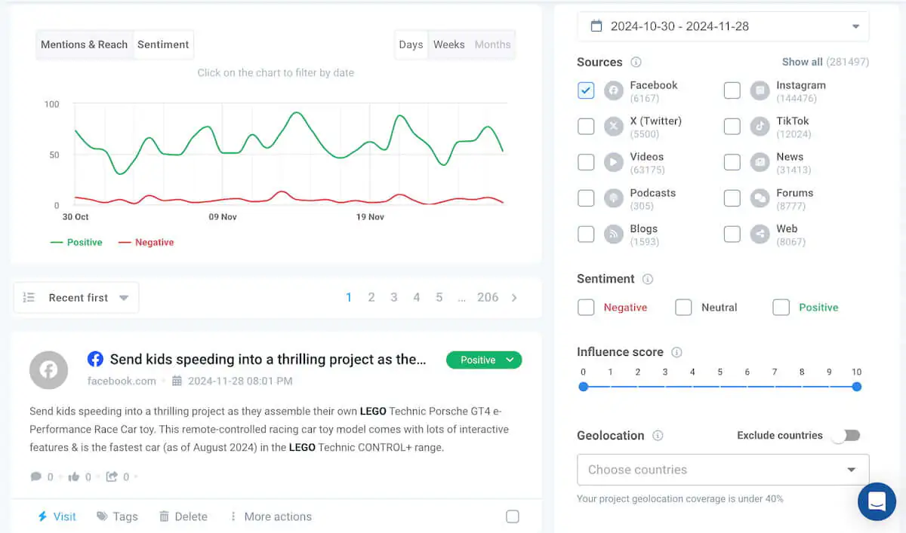Click the Instagram source icon
This screenshot has width=906, height=533.
pyautogui.click(x=760, y=90)
